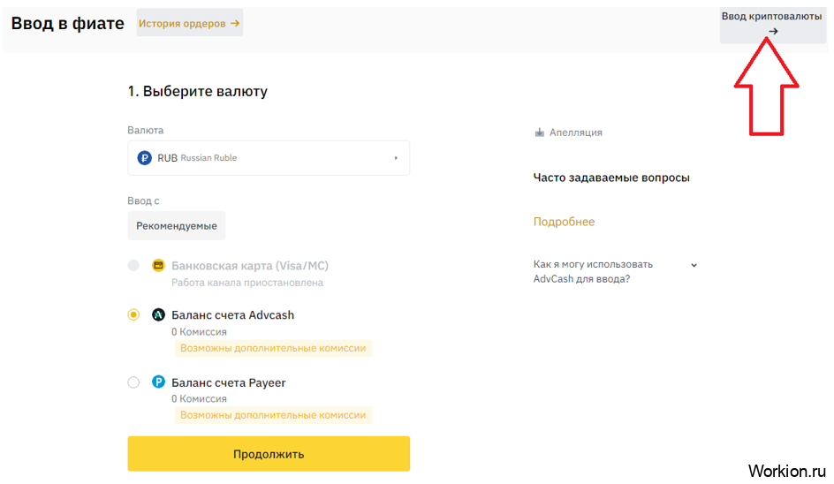This screenshot has width=834, height=484.
Task: Click the small arrow in currency selector
Action: [x=396, y=158]
